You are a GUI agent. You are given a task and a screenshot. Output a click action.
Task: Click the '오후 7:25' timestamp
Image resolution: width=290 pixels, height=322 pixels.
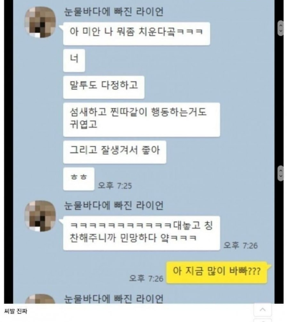[x=115, y=185]
